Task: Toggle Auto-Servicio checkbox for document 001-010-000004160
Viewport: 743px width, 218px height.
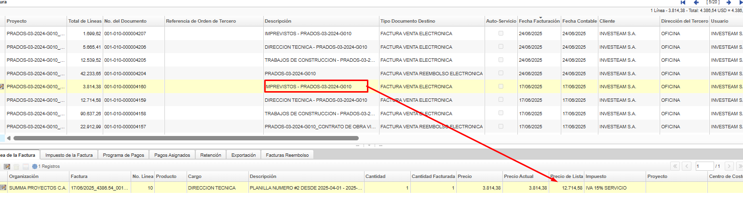Action: click(x=500, y=87)
